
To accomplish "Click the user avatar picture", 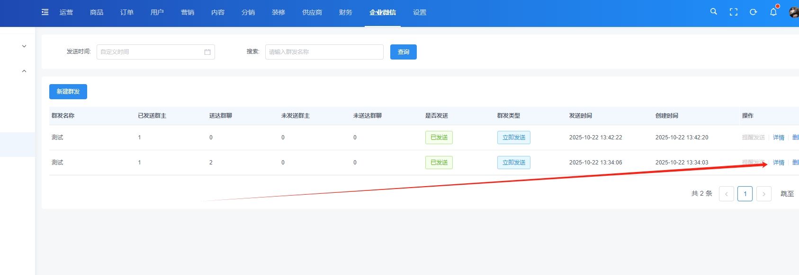I will click(794, 12).
